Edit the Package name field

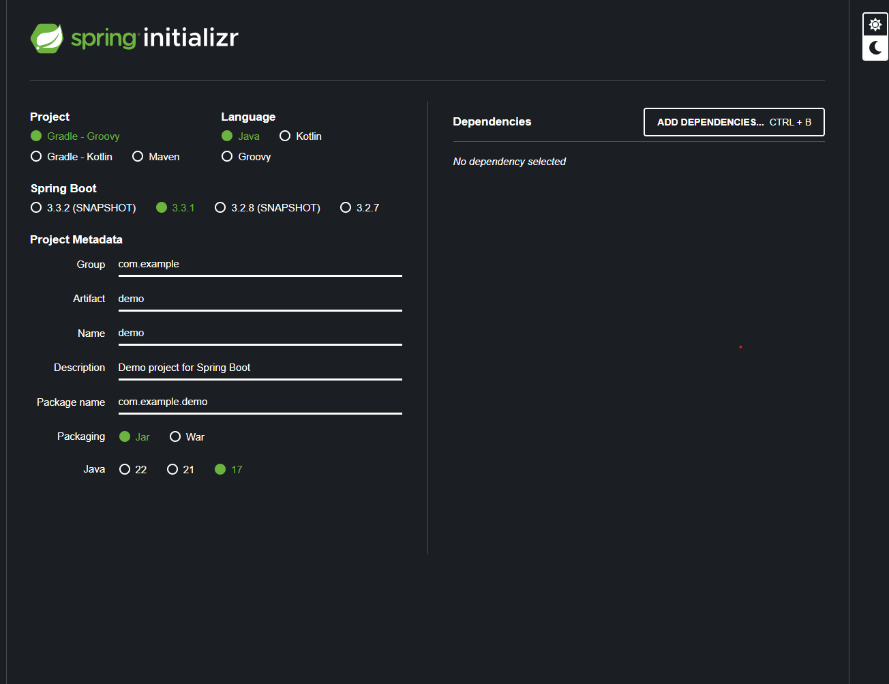click(x=260, y=402)
